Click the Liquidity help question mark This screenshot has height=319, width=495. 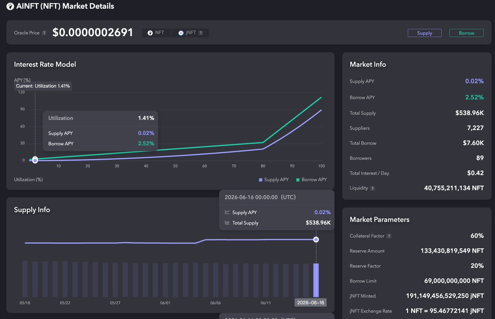click(x=372, y=188)
